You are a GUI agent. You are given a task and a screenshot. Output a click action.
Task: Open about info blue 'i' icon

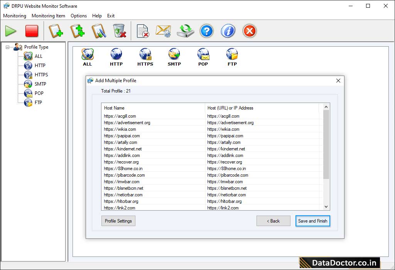click(228, 31)
